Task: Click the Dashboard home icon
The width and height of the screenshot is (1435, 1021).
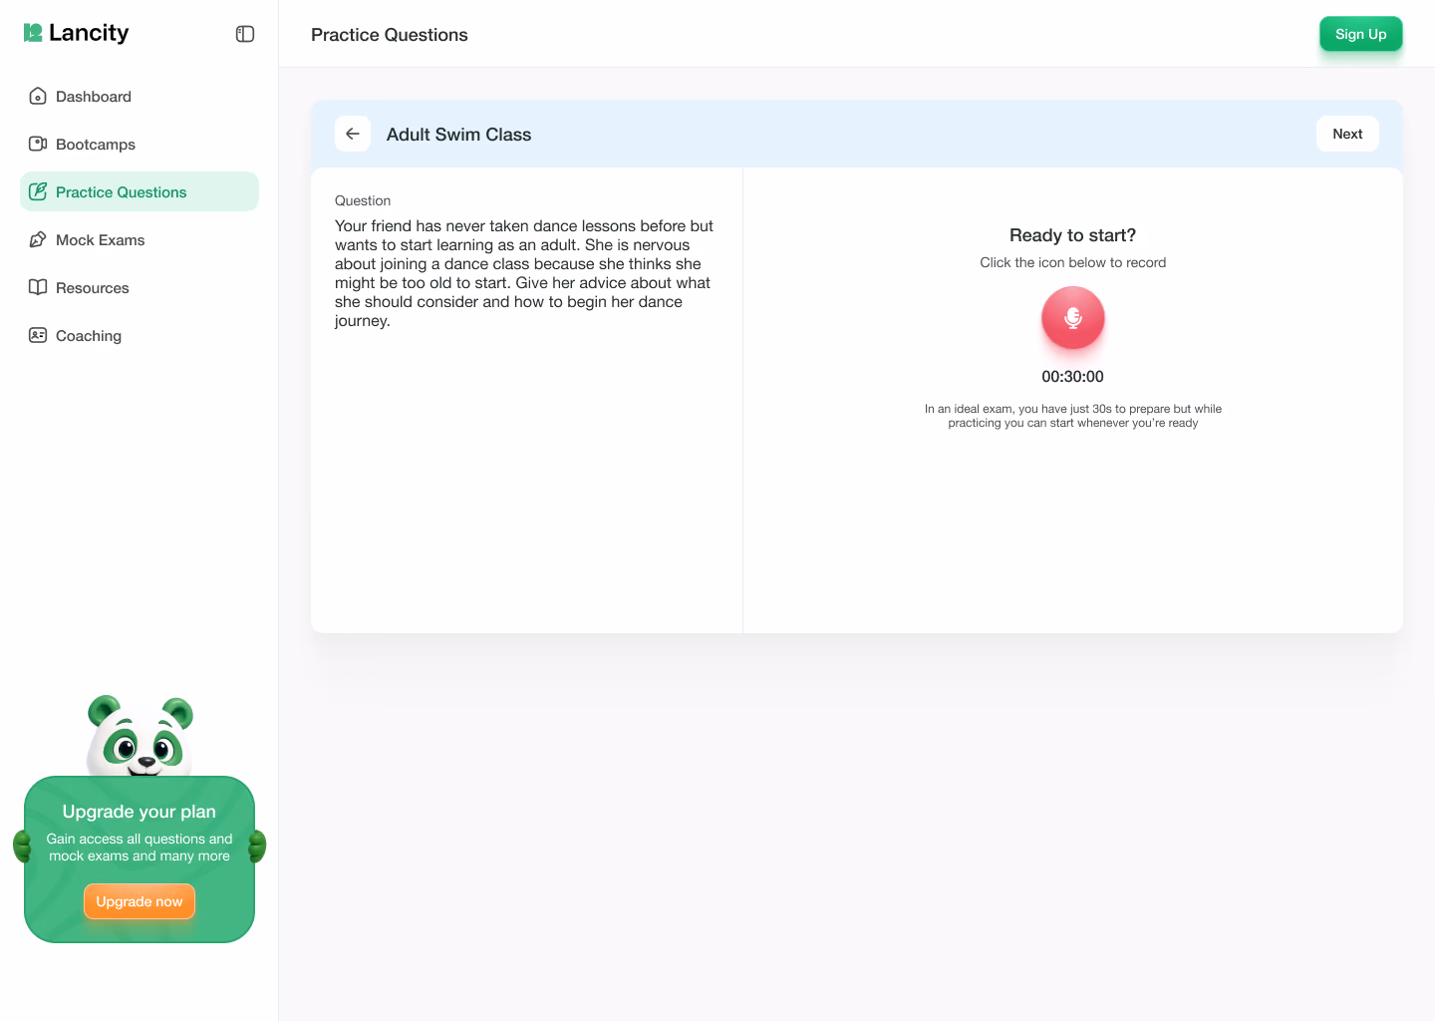Action: pos(38,96)
